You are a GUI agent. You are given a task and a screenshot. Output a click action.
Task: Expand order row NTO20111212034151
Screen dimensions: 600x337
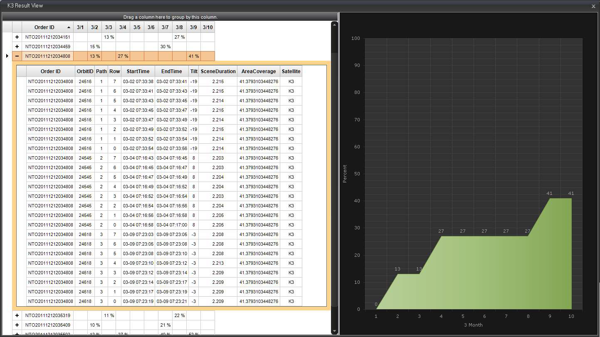(17, 37)
